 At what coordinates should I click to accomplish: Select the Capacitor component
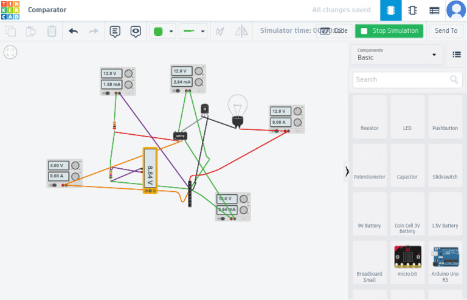(407, 166)
